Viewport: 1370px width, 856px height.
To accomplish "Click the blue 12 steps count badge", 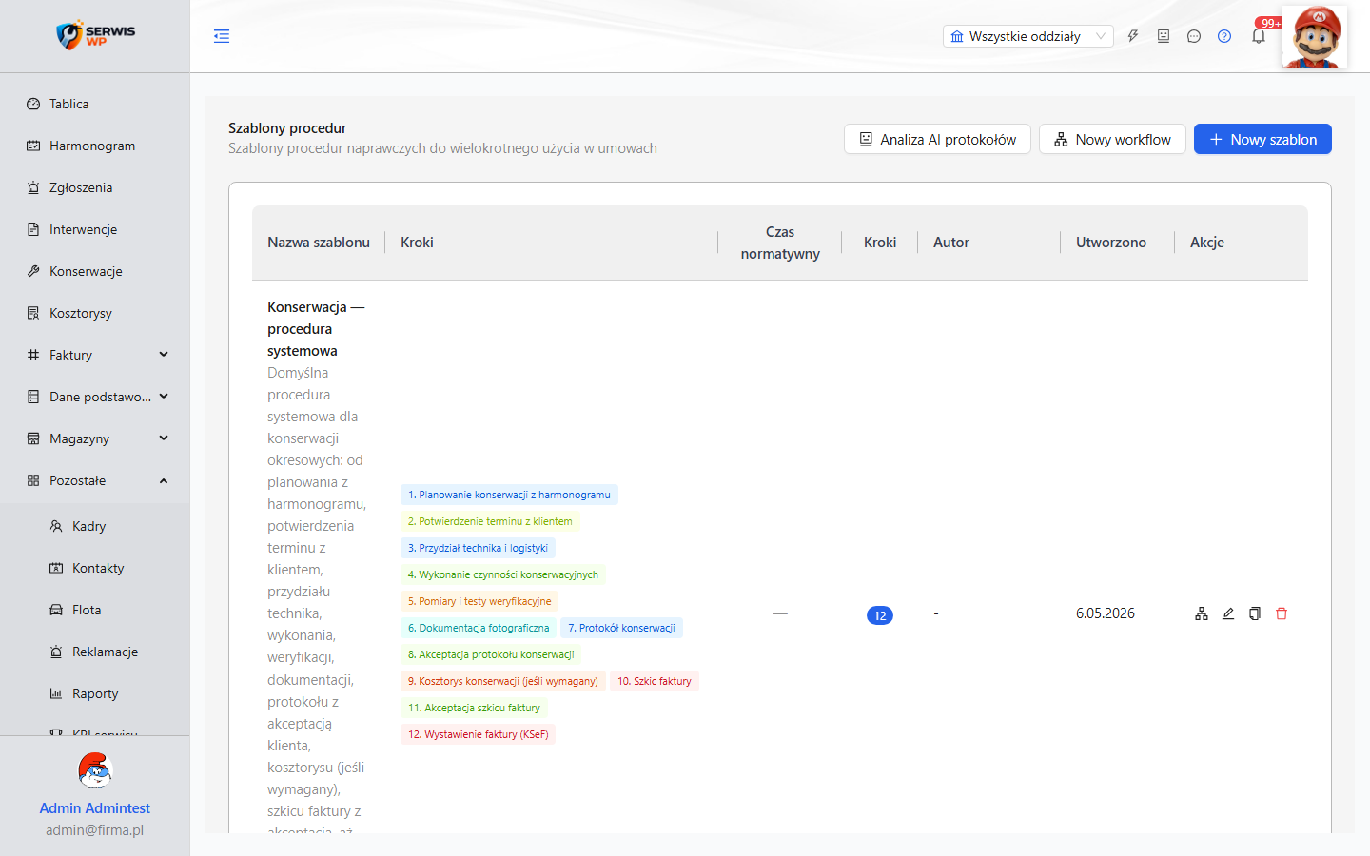I will pyautogui.click(x=880, y=615).
